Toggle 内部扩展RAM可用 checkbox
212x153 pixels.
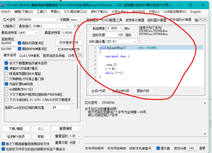6,84
